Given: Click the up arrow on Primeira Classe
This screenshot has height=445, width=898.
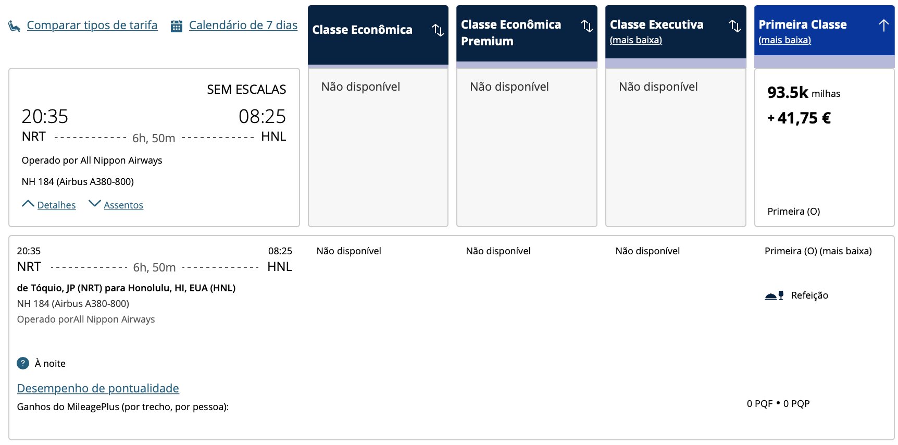Looking at the screenshot, I should pyautogui.click(x=883, y=25).
